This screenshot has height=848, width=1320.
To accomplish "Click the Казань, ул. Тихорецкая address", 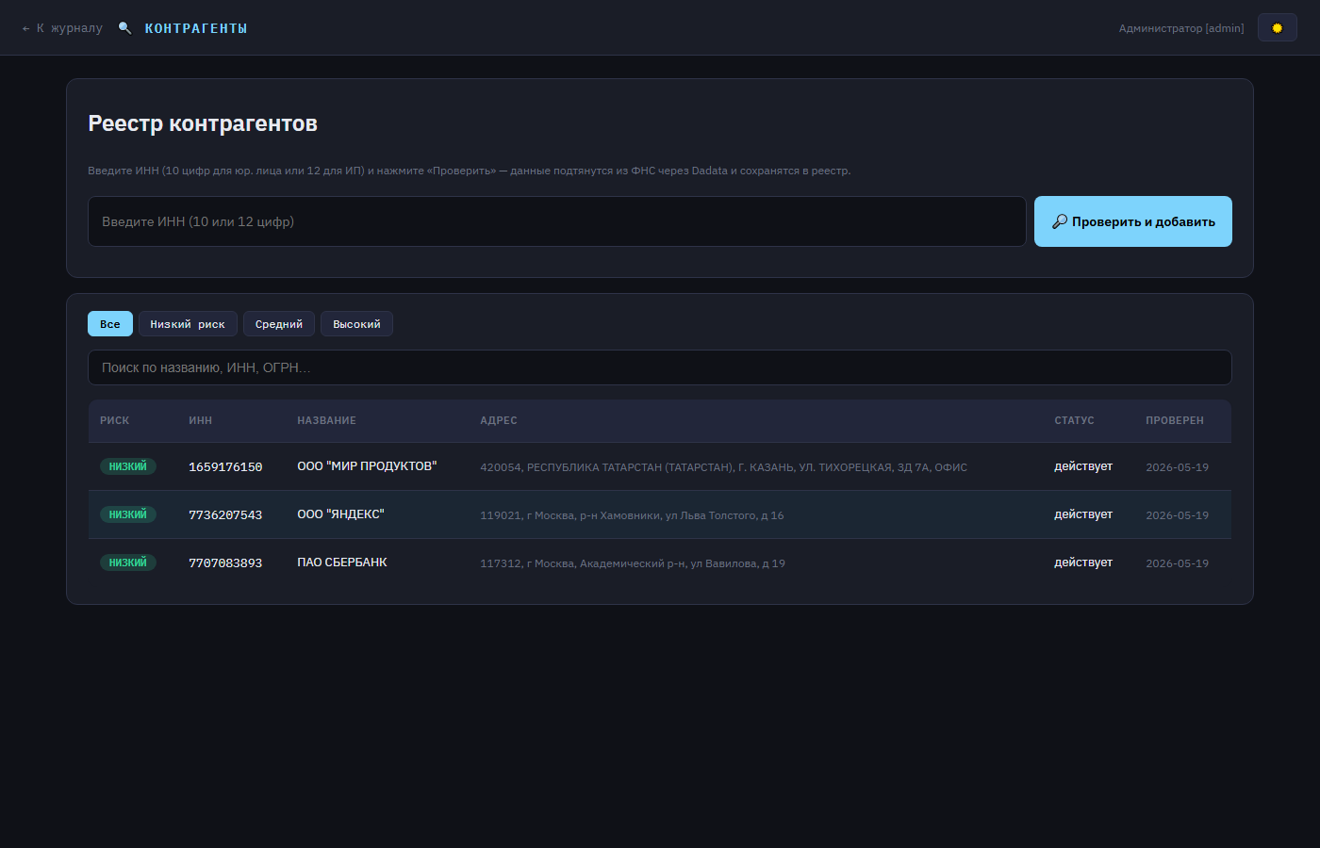I will [x=723, y=467].
